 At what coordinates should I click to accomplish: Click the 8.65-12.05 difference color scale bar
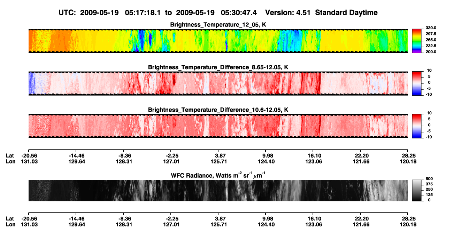click(x=417, y=83)
